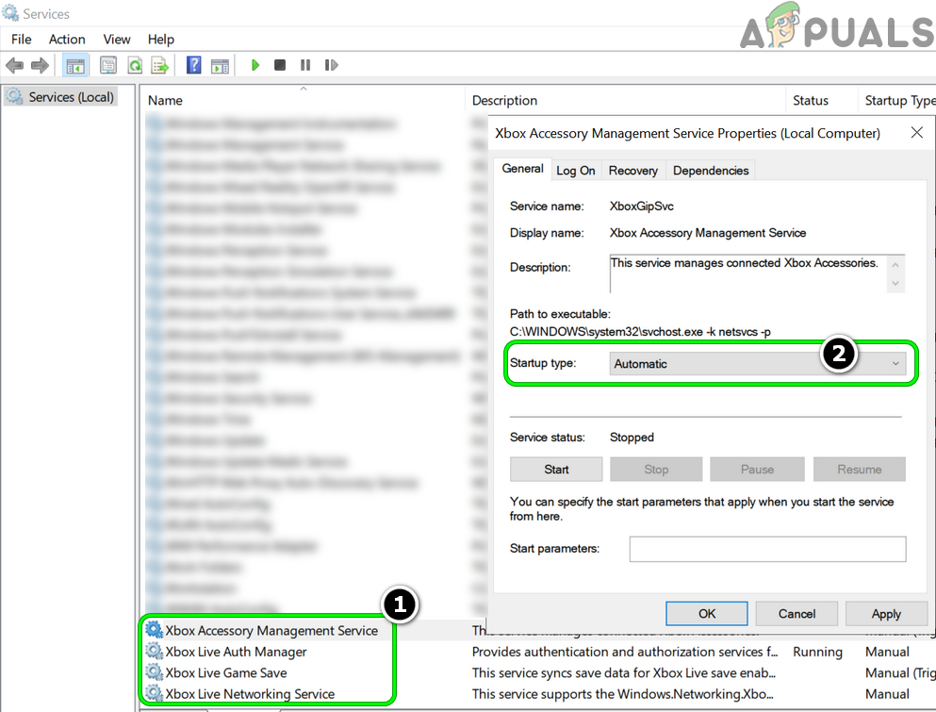Open the Action menu
The width and height of the screenshot is (936, 712).
(x=67, y=40)
